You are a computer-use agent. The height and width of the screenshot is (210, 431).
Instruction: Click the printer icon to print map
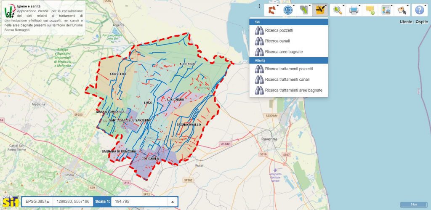click(354, 10)
